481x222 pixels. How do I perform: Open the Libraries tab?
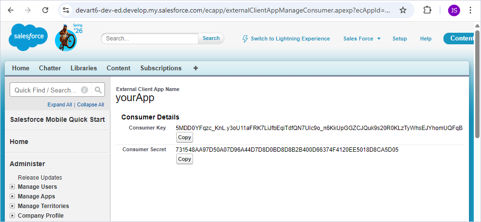click(x=83, y=68)
